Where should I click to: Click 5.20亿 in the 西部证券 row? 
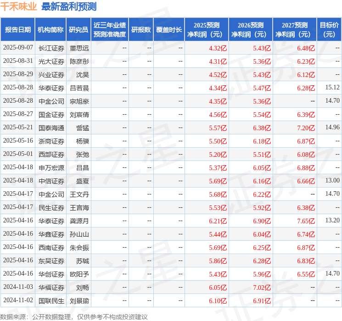(218, 154)
